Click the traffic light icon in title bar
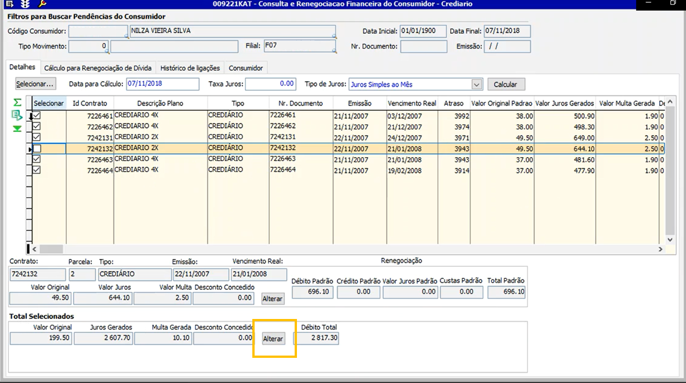686x383 pixels. click(25, 4)
